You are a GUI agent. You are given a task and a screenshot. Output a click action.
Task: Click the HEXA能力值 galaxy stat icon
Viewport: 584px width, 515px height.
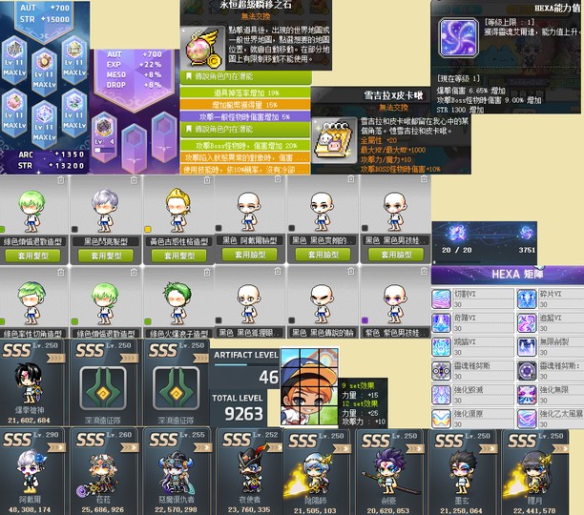[458, 37]
